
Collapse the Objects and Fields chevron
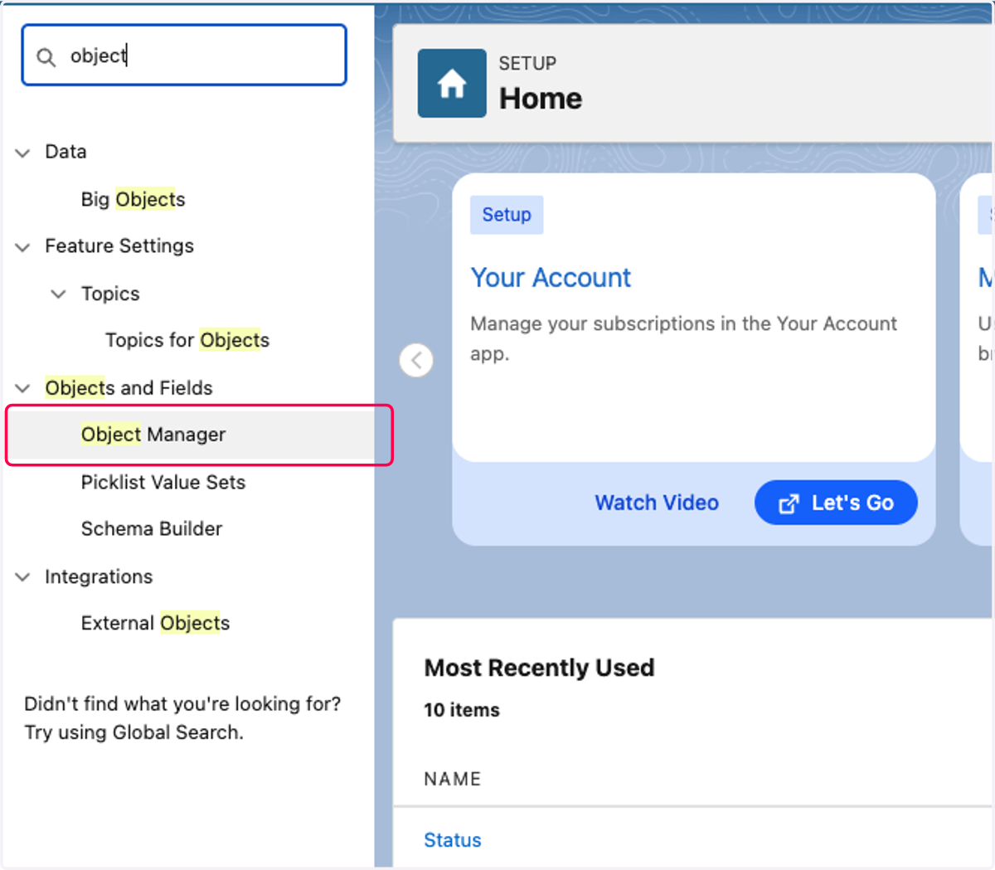(x=23, y=388)
